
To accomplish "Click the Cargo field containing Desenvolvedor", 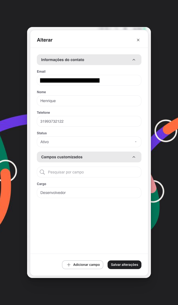I will coord(89,193).
